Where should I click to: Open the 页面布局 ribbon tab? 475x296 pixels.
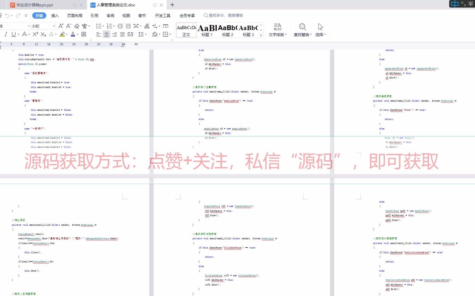(75, 15)
